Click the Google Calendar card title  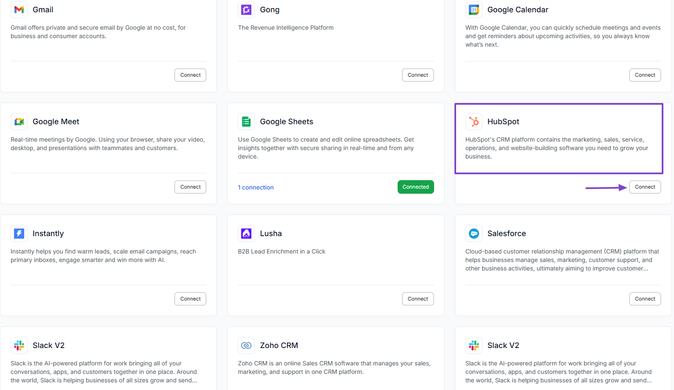(x=518, y=10)
